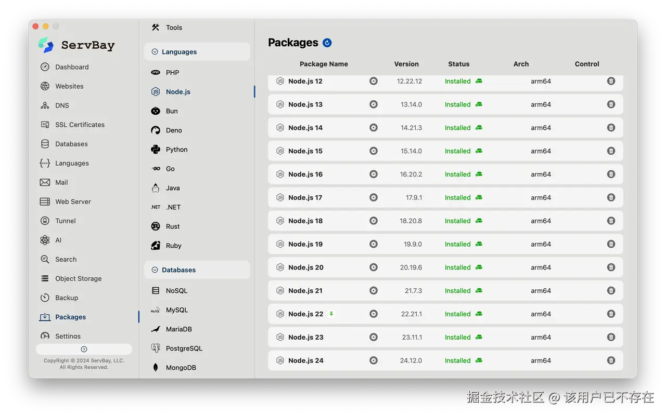Image resolution: width=666 pixels, height=416 pixels.
Task: Collapse the sidebar with the bottom chevron button
Action: (84, 349)
